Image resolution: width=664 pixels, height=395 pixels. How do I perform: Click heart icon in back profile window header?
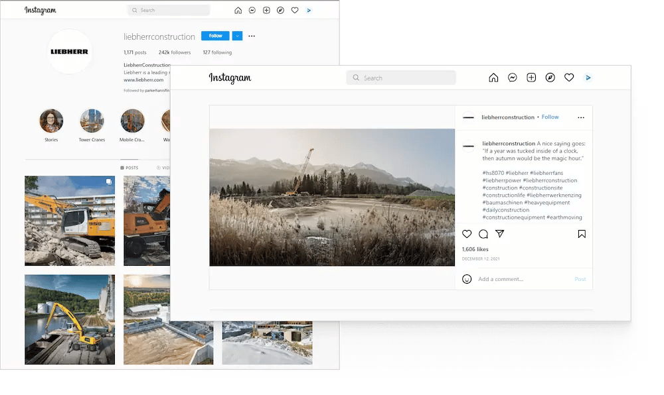[295, 10]
